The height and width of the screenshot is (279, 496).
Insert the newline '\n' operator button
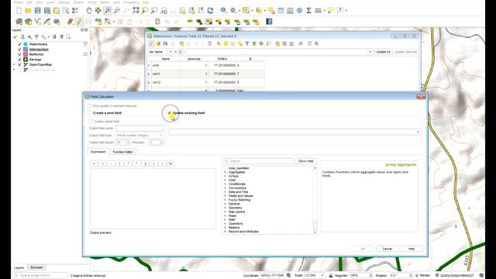(x=170, y=164)
